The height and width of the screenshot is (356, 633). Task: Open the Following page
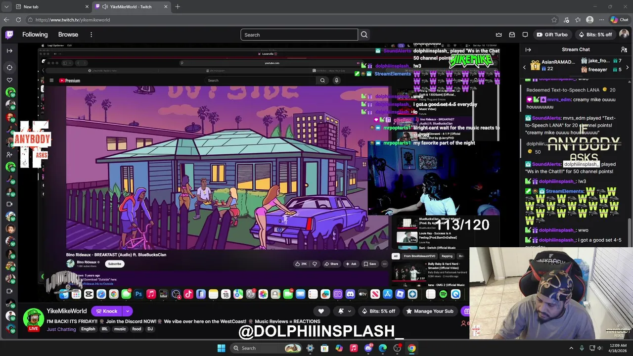click(x=35, y=35)
